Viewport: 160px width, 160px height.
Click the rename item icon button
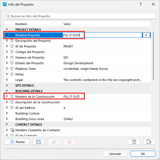click(x=54, y=142)
